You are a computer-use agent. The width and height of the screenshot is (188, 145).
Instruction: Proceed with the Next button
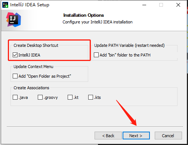coord(136,136)
